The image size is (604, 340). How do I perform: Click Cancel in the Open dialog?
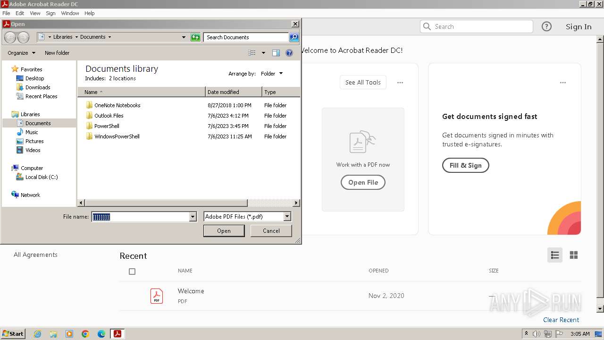(x=271, y=231)
